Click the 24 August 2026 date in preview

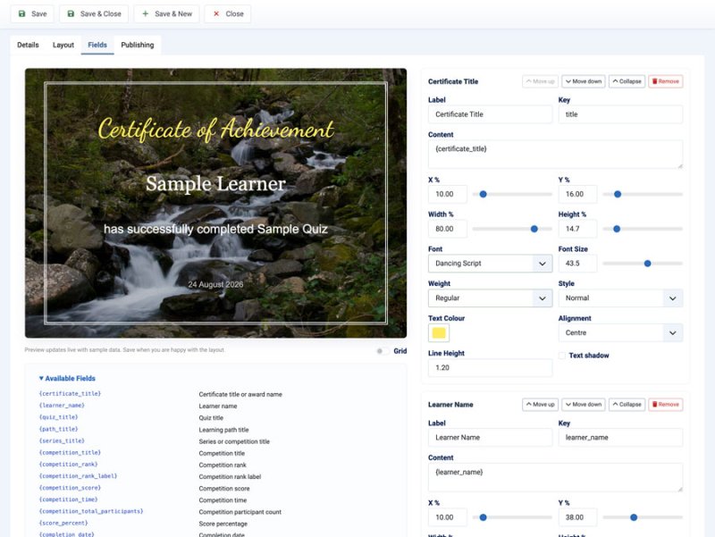coord(215,284)
